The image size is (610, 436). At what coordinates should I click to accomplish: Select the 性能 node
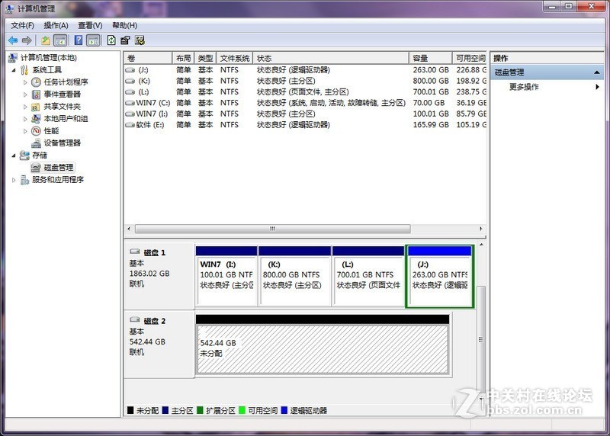[50, 130]
